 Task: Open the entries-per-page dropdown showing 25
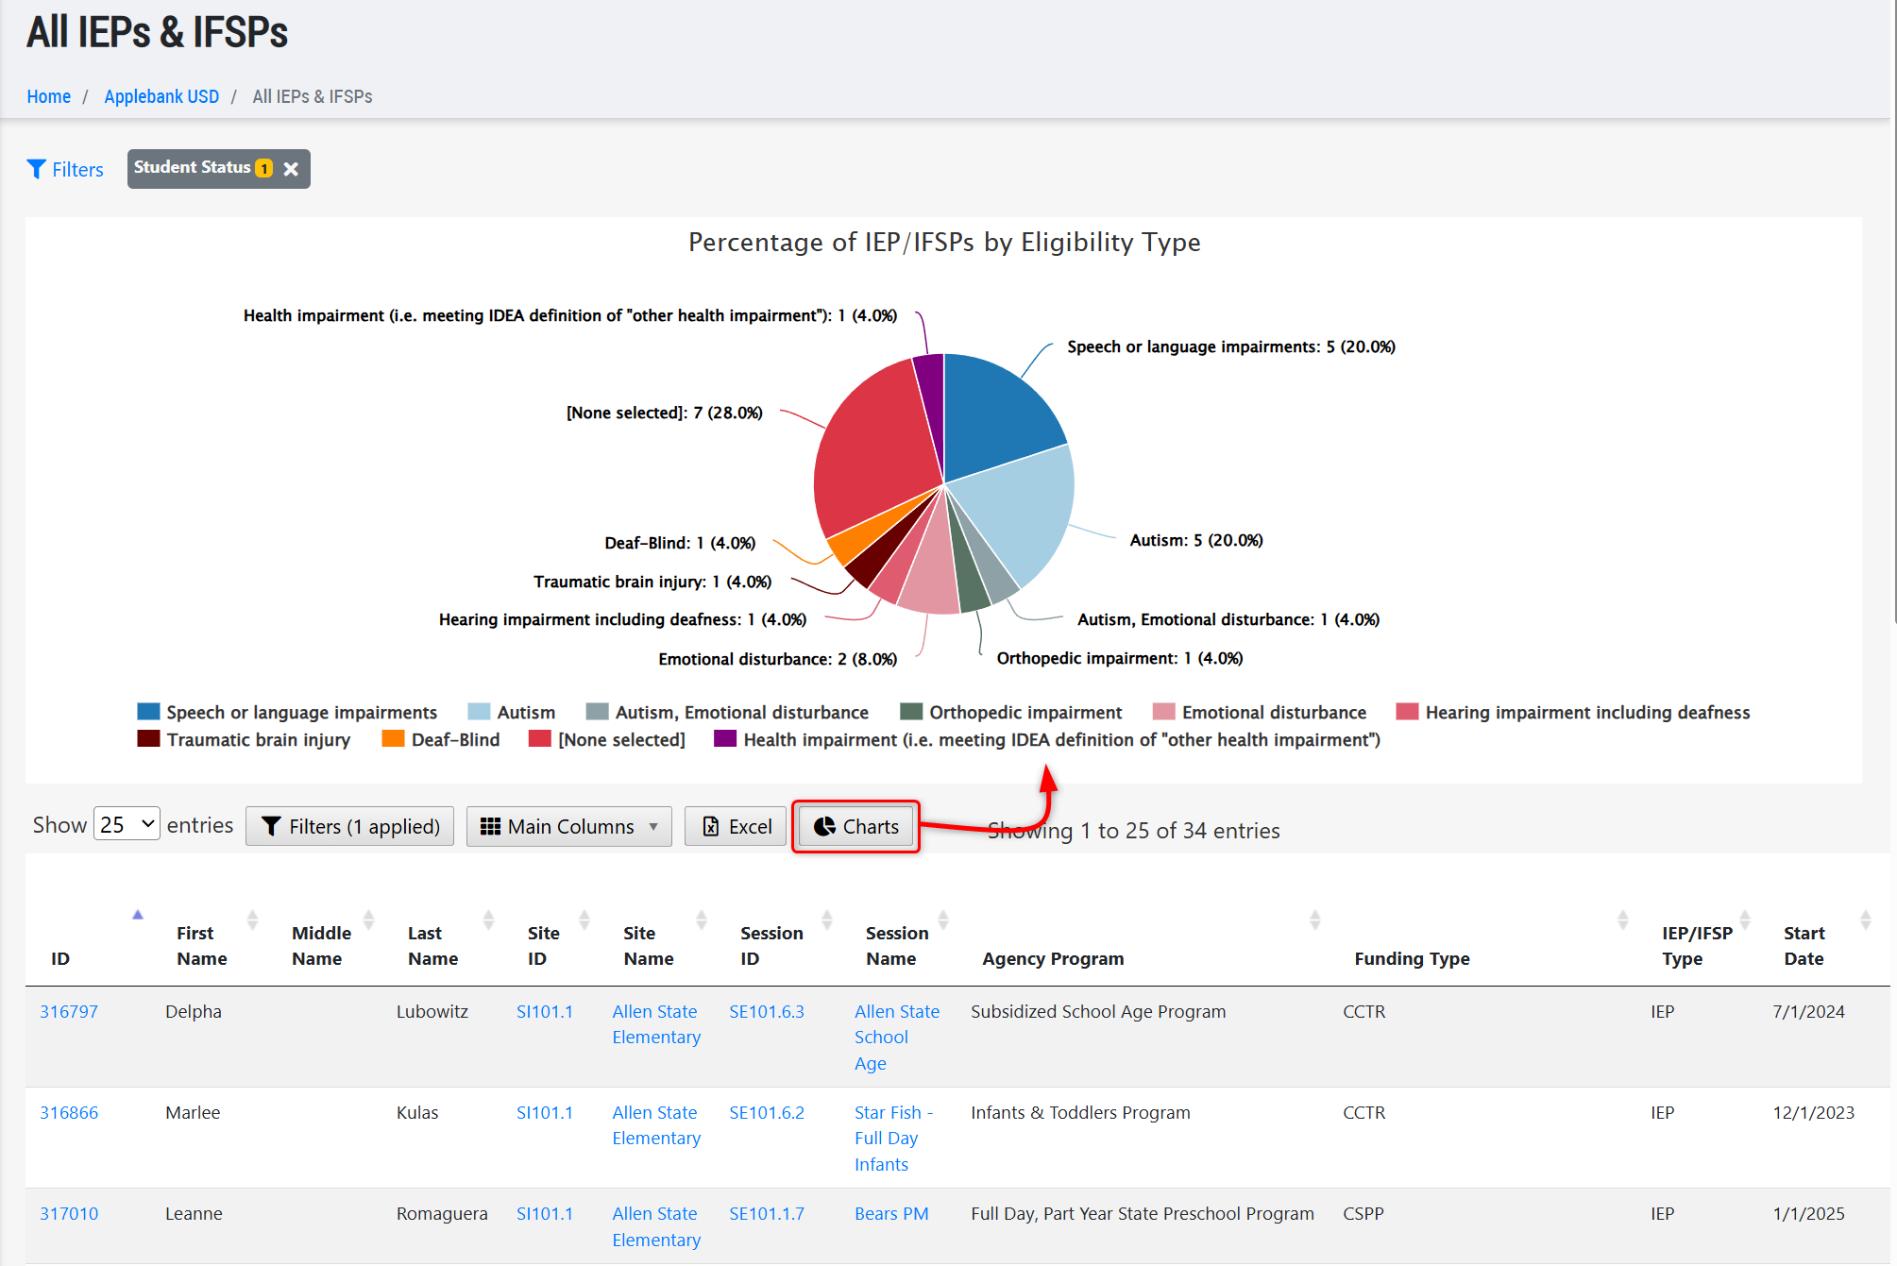pyautogui.click(x=127, y=825)
